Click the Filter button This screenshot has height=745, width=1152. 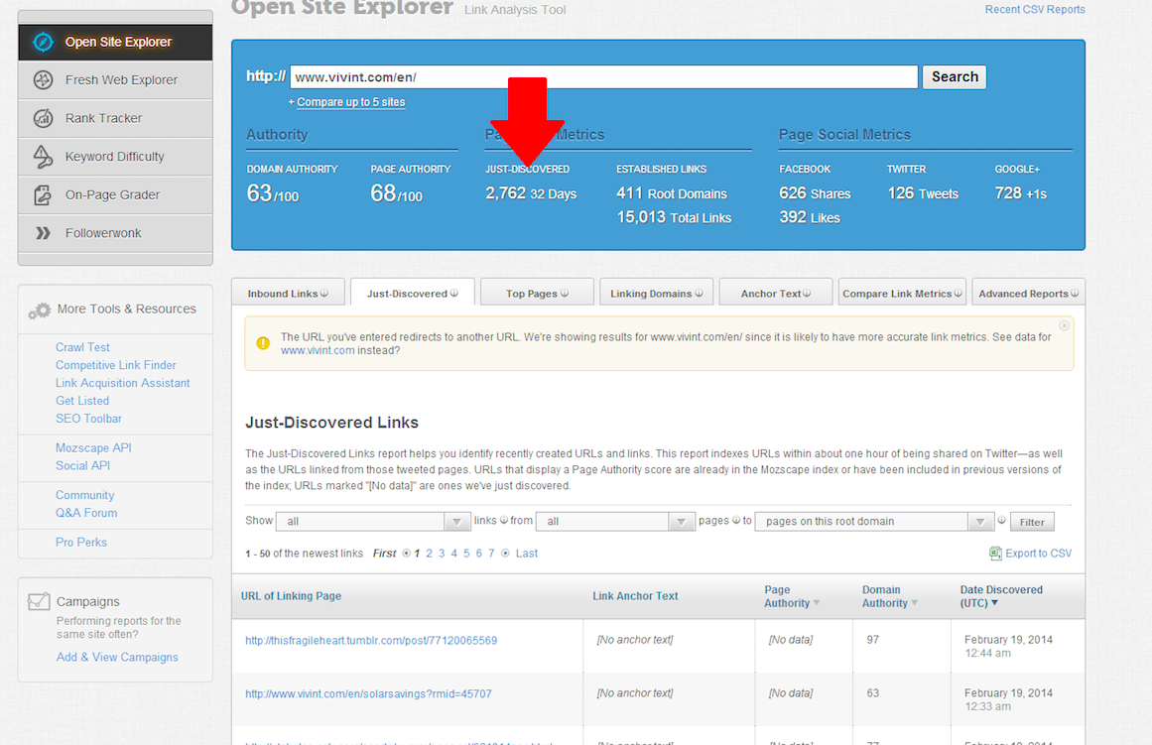point(1032,522)
